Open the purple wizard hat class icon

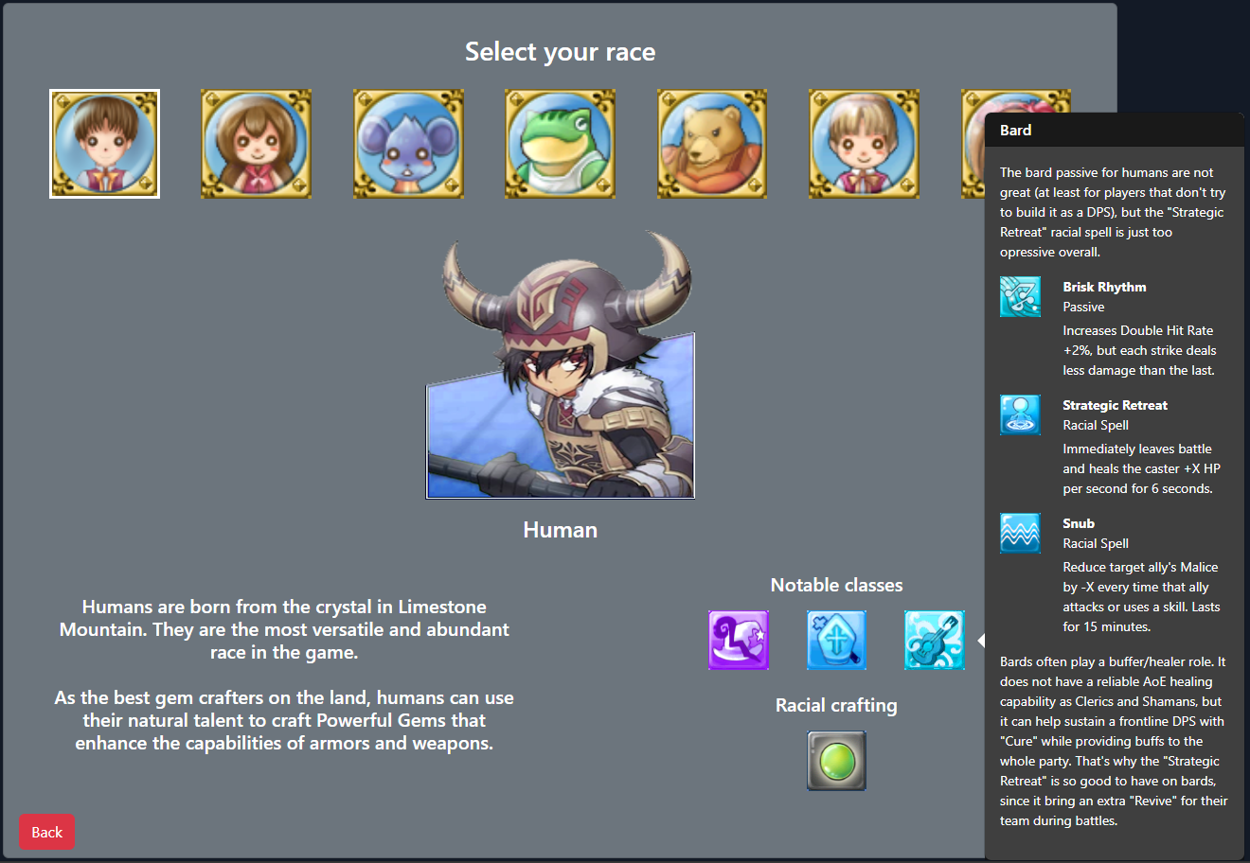(x=739, y=640)
